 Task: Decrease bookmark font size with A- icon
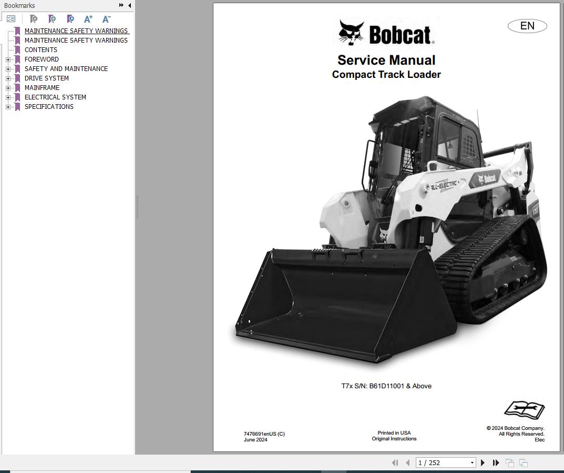tap(107, 19)
